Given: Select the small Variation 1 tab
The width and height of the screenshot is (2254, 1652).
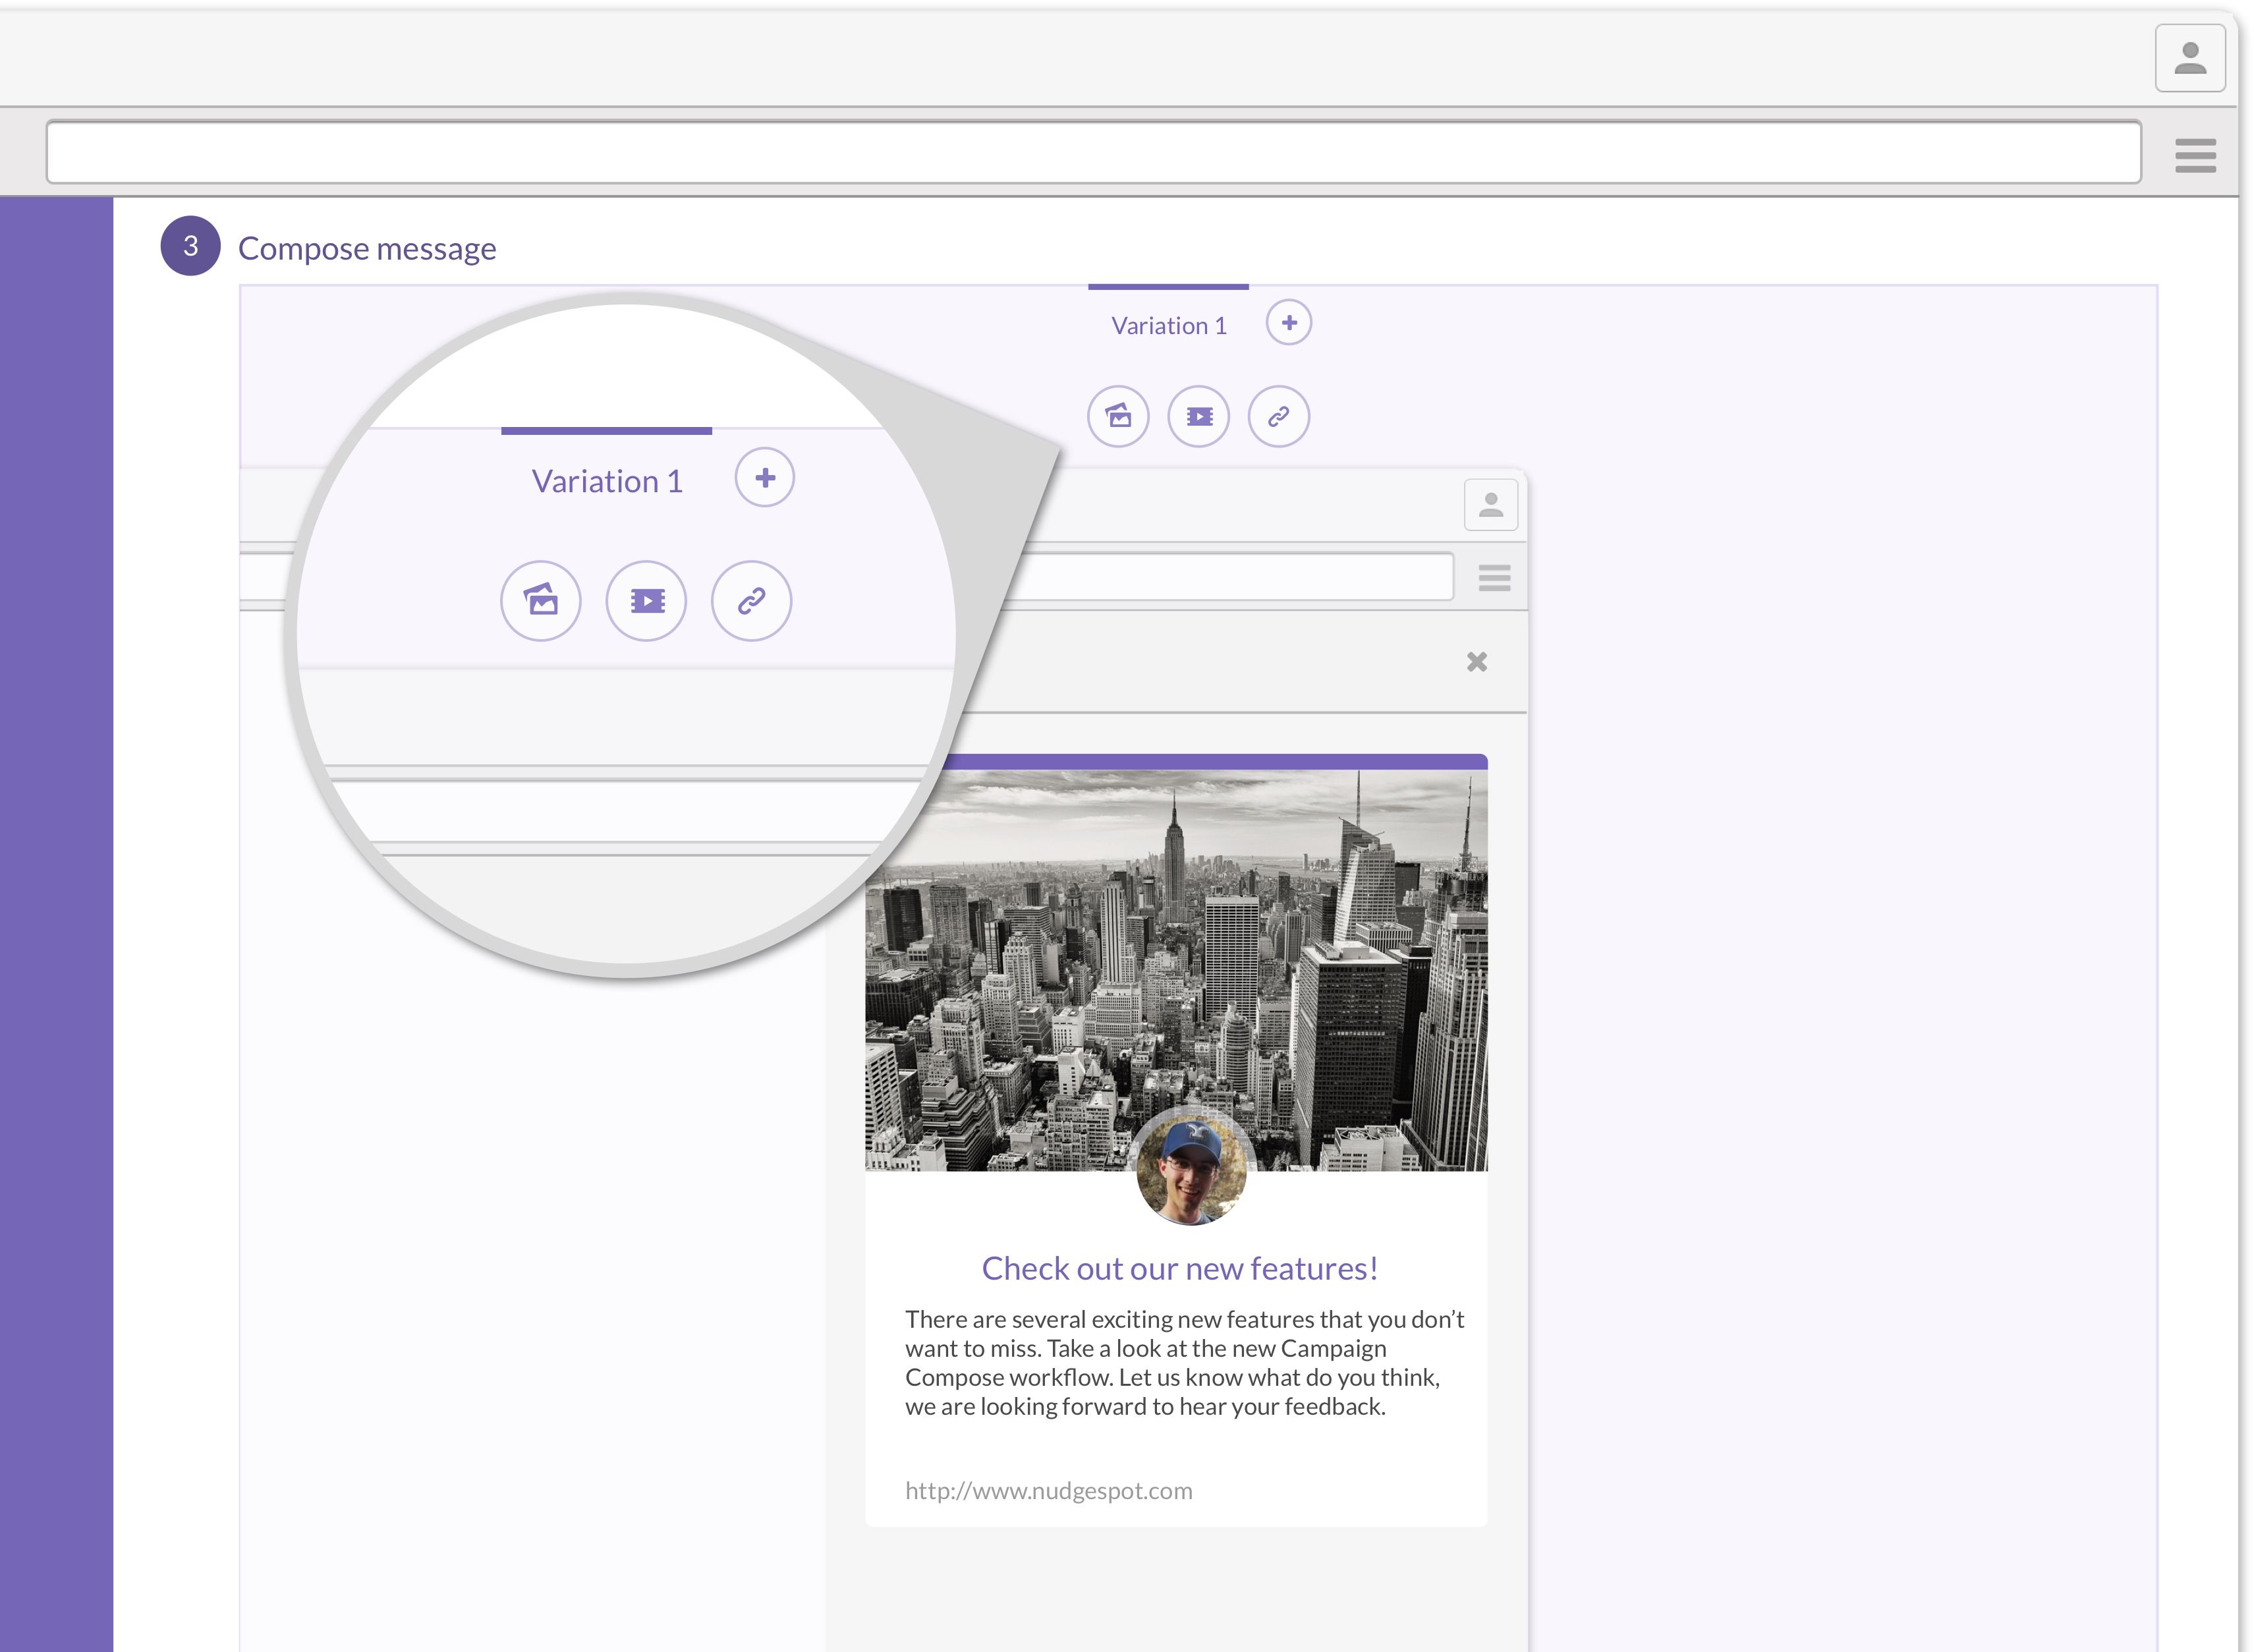Looking at the screenshot, I should [1168, 325].
